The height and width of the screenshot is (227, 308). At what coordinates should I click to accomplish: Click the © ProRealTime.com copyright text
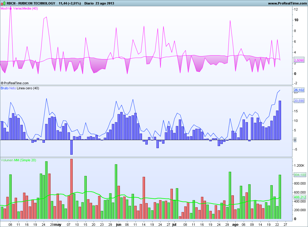[x=15, y=83]
